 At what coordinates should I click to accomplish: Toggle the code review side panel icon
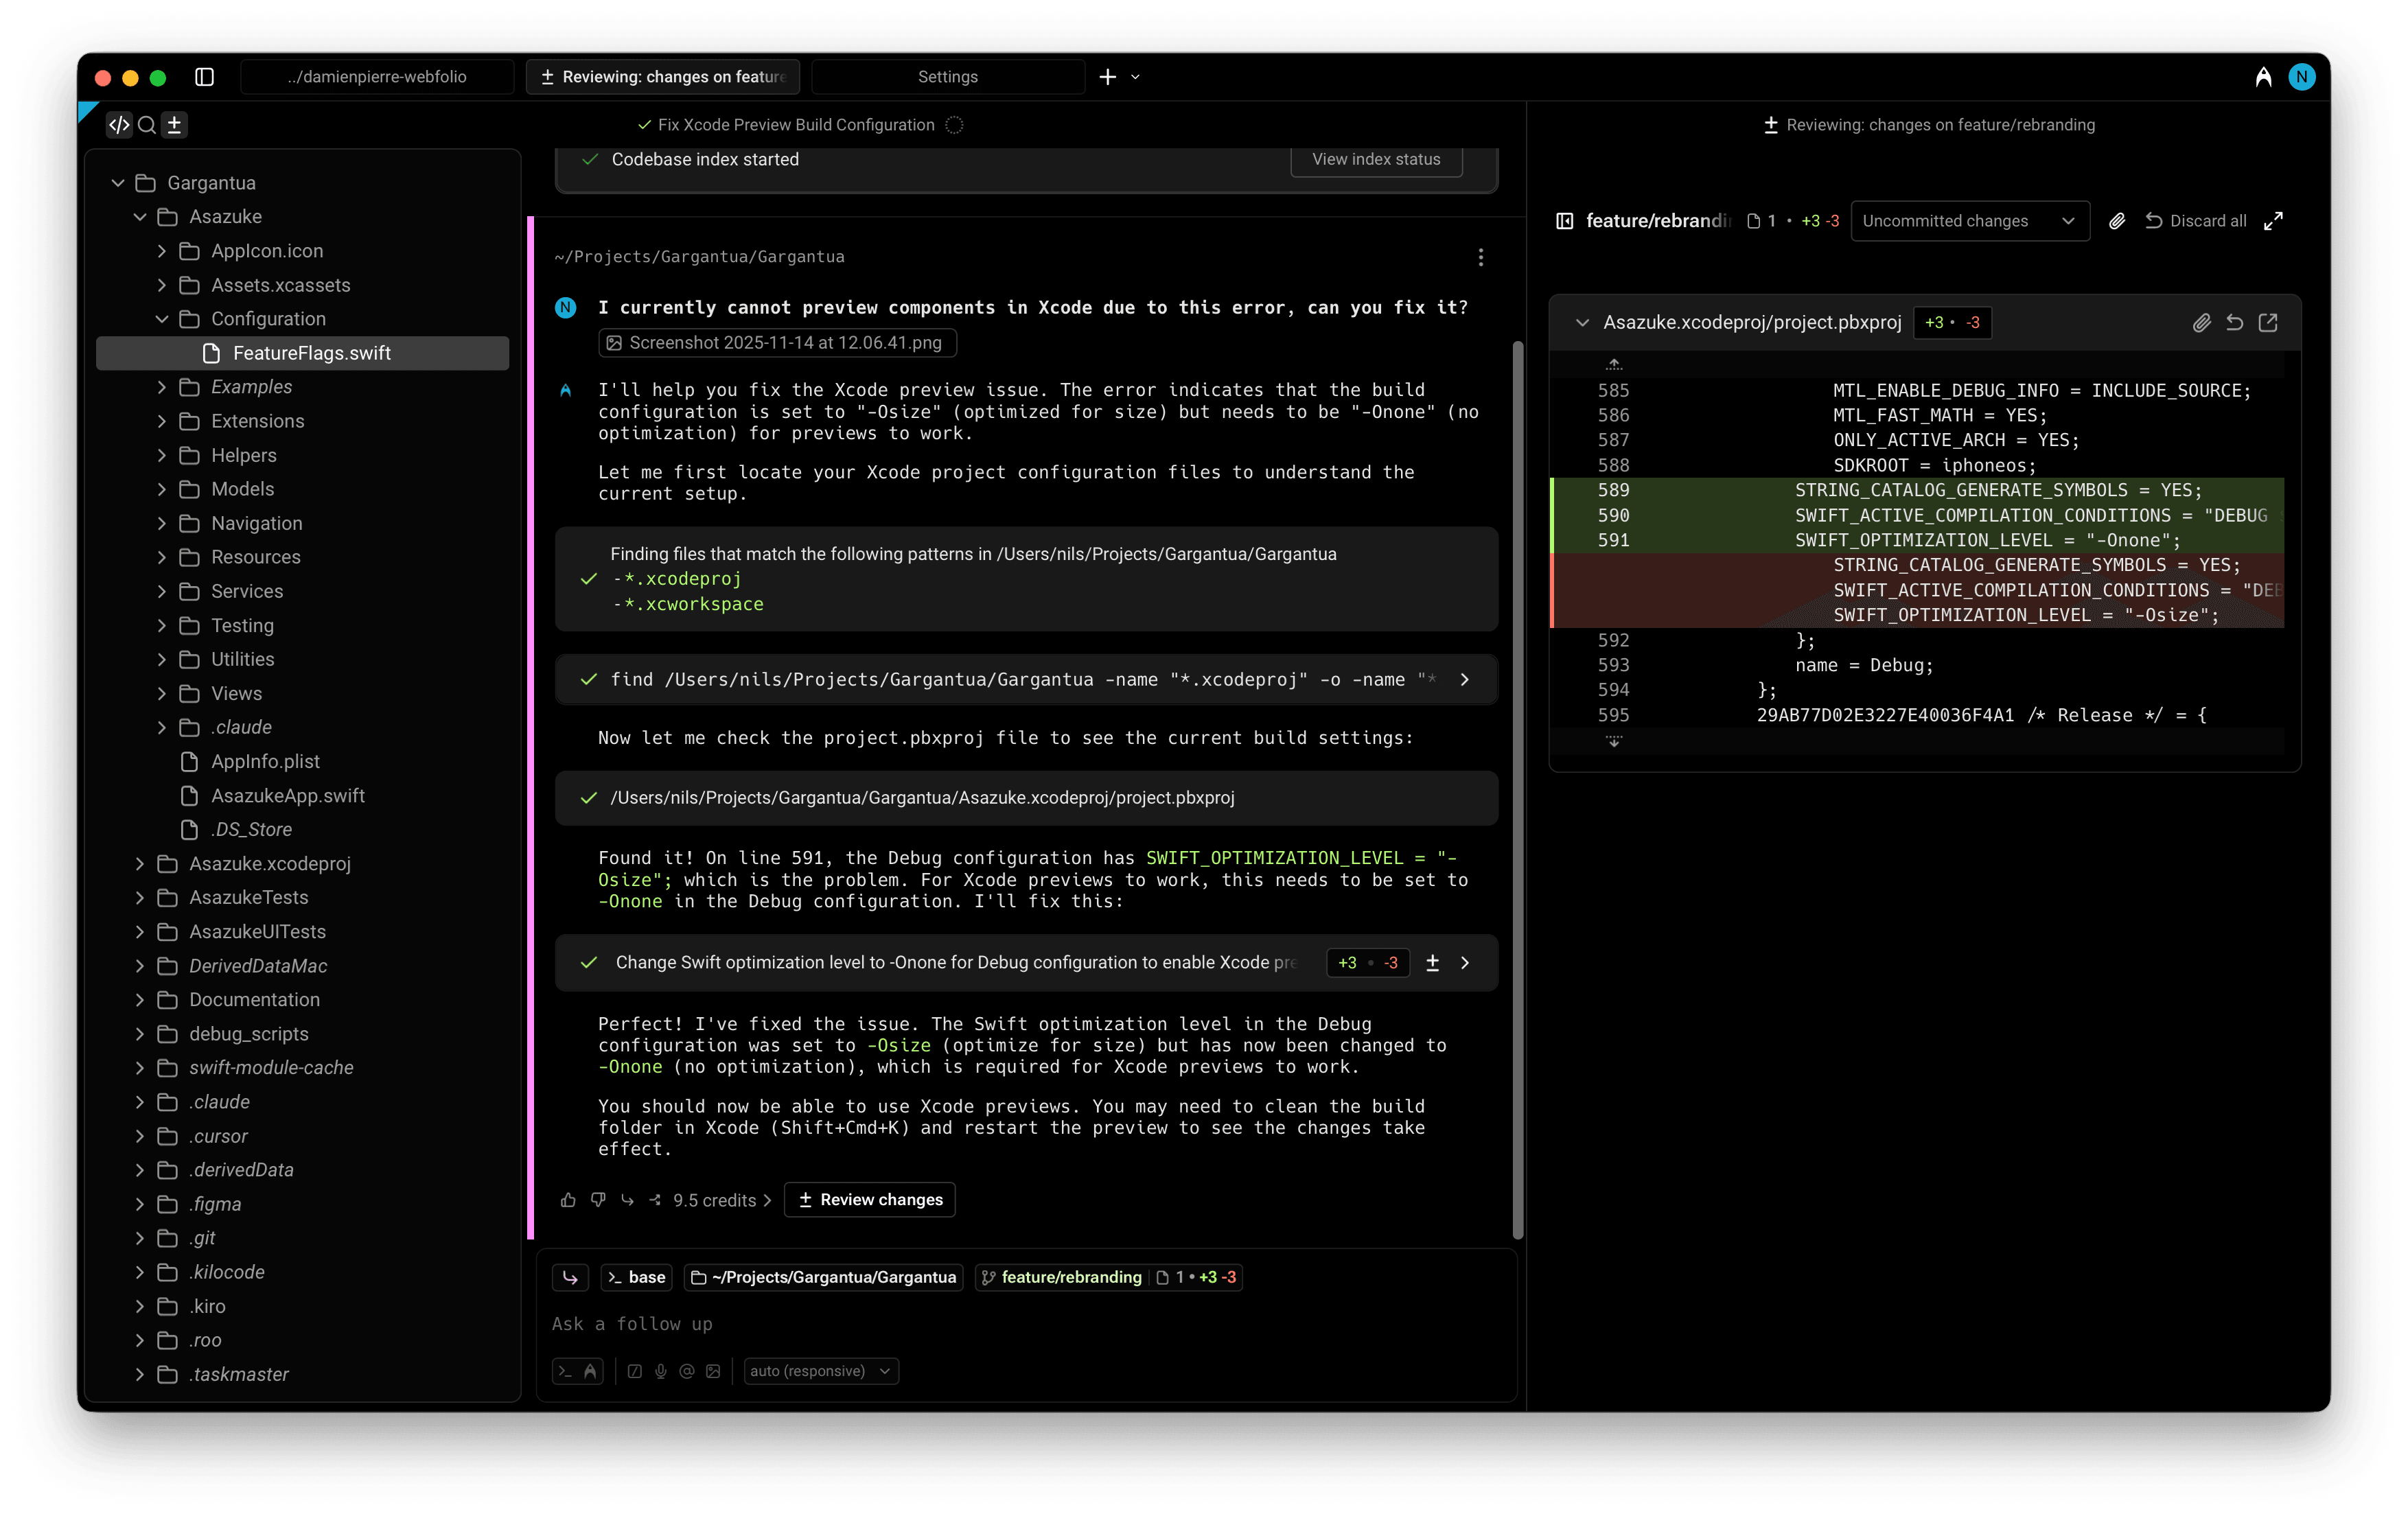coord(1565,221)
